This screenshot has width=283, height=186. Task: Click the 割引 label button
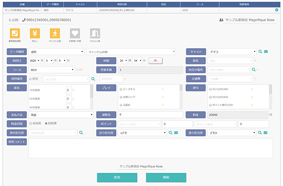coord(196,88)
